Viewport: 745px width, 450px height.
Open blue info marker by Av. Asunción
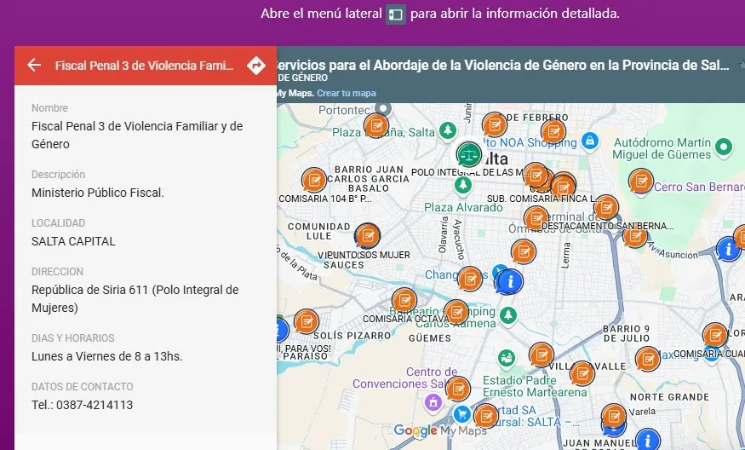pos(728,249)
